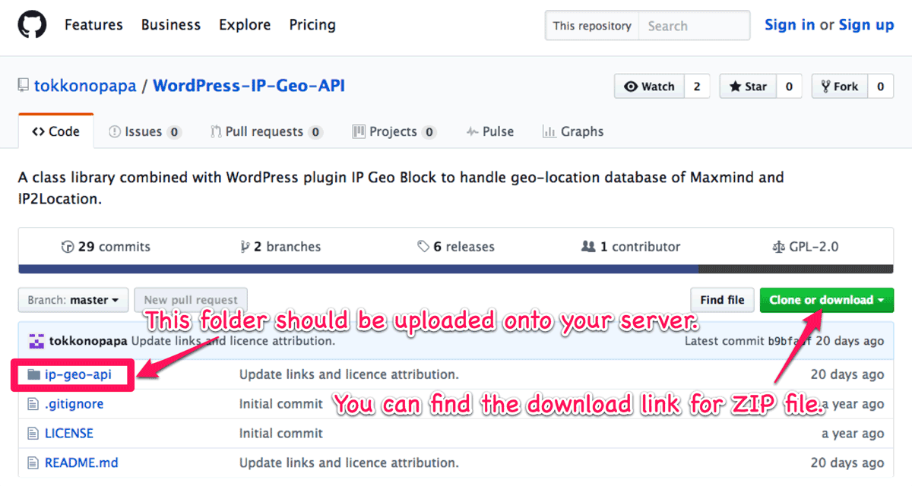Open the Branch: master dropdown
The image size is (912, 486).
coord(73,300)
